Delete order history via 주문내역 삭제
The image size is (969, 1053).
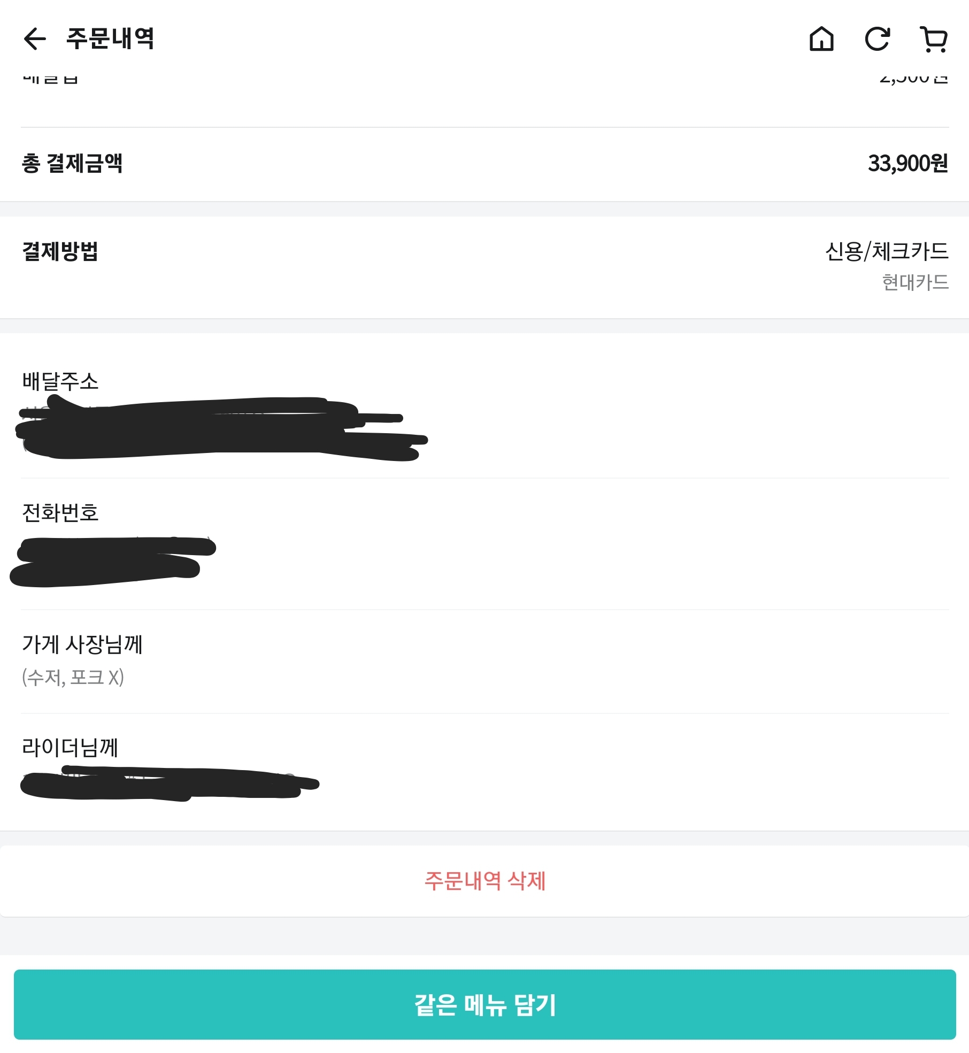(x=484, y=881)
